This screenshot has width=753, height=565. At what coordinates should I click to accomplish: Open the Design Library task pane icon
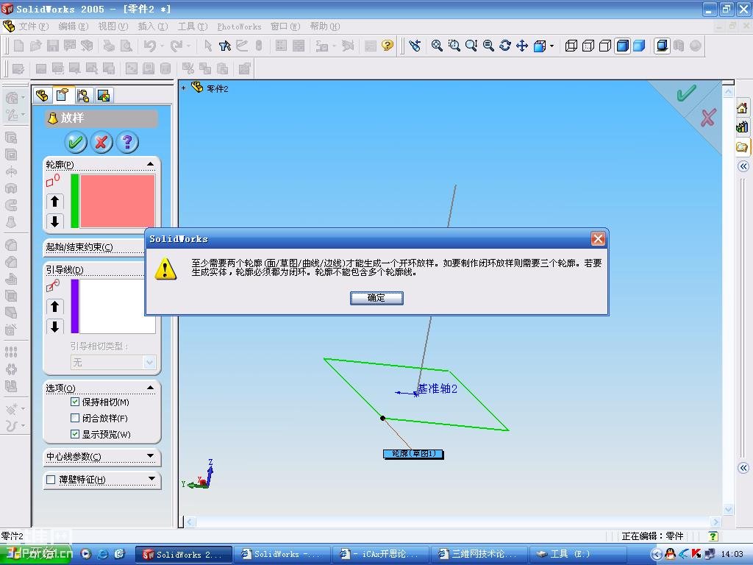click(x=742, y=127)
